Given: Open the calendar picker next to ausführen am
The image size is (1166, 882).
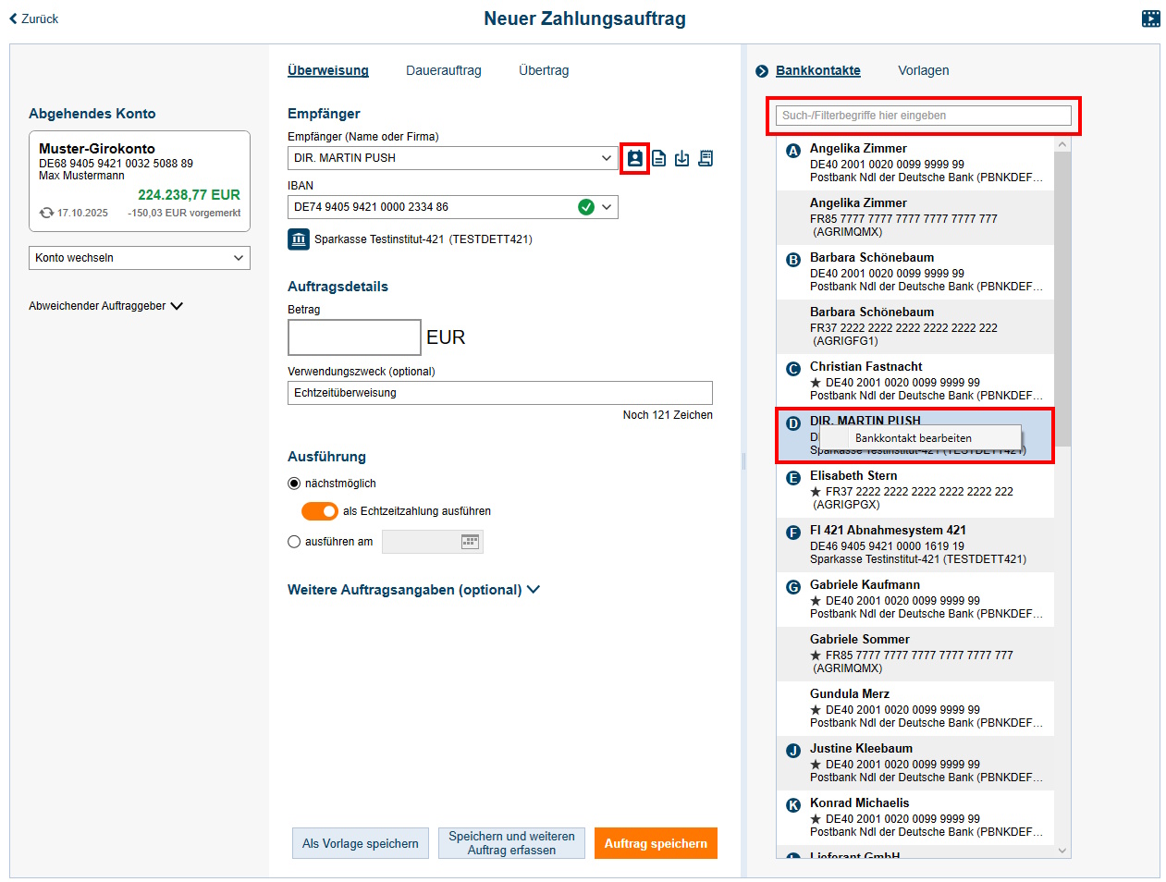Looking at the screenshot, I should (x=470, y=542).
